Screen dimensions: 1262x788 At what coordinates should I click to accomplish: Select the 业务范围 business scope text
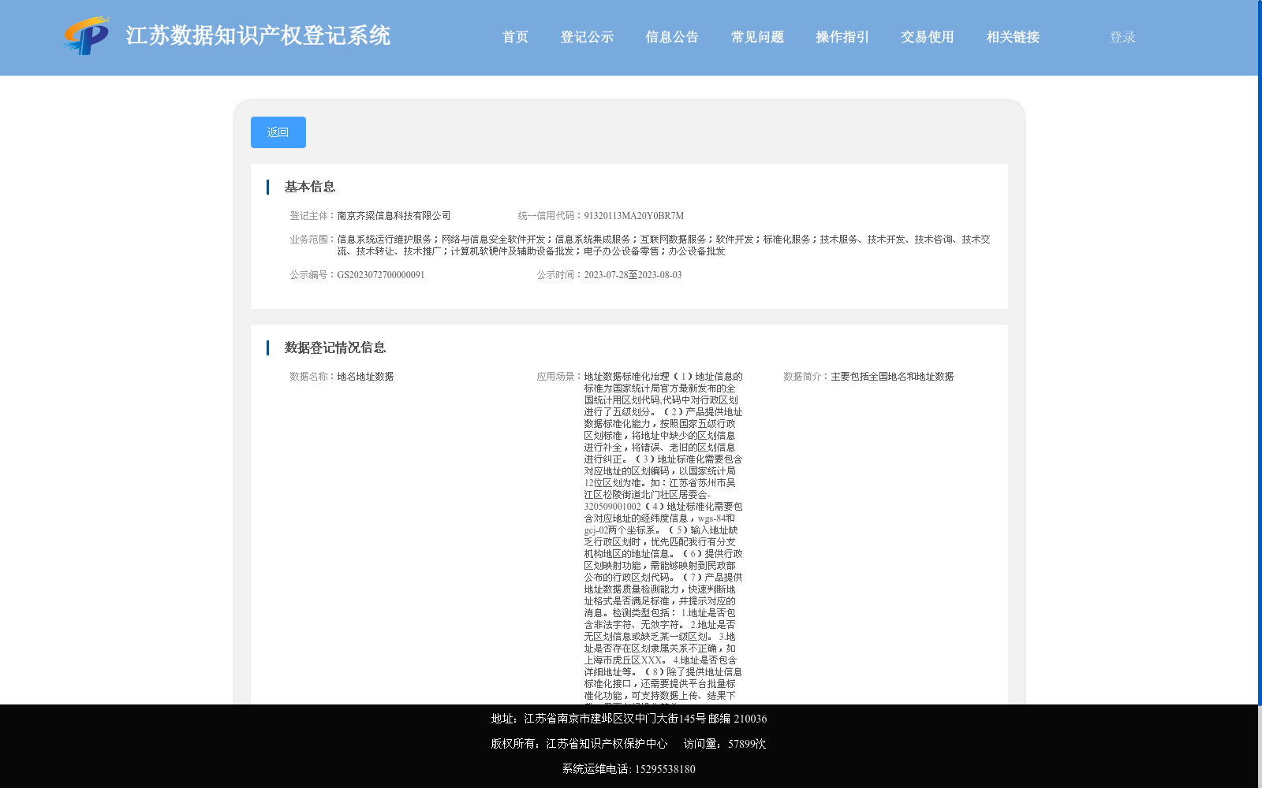point(663,245)
